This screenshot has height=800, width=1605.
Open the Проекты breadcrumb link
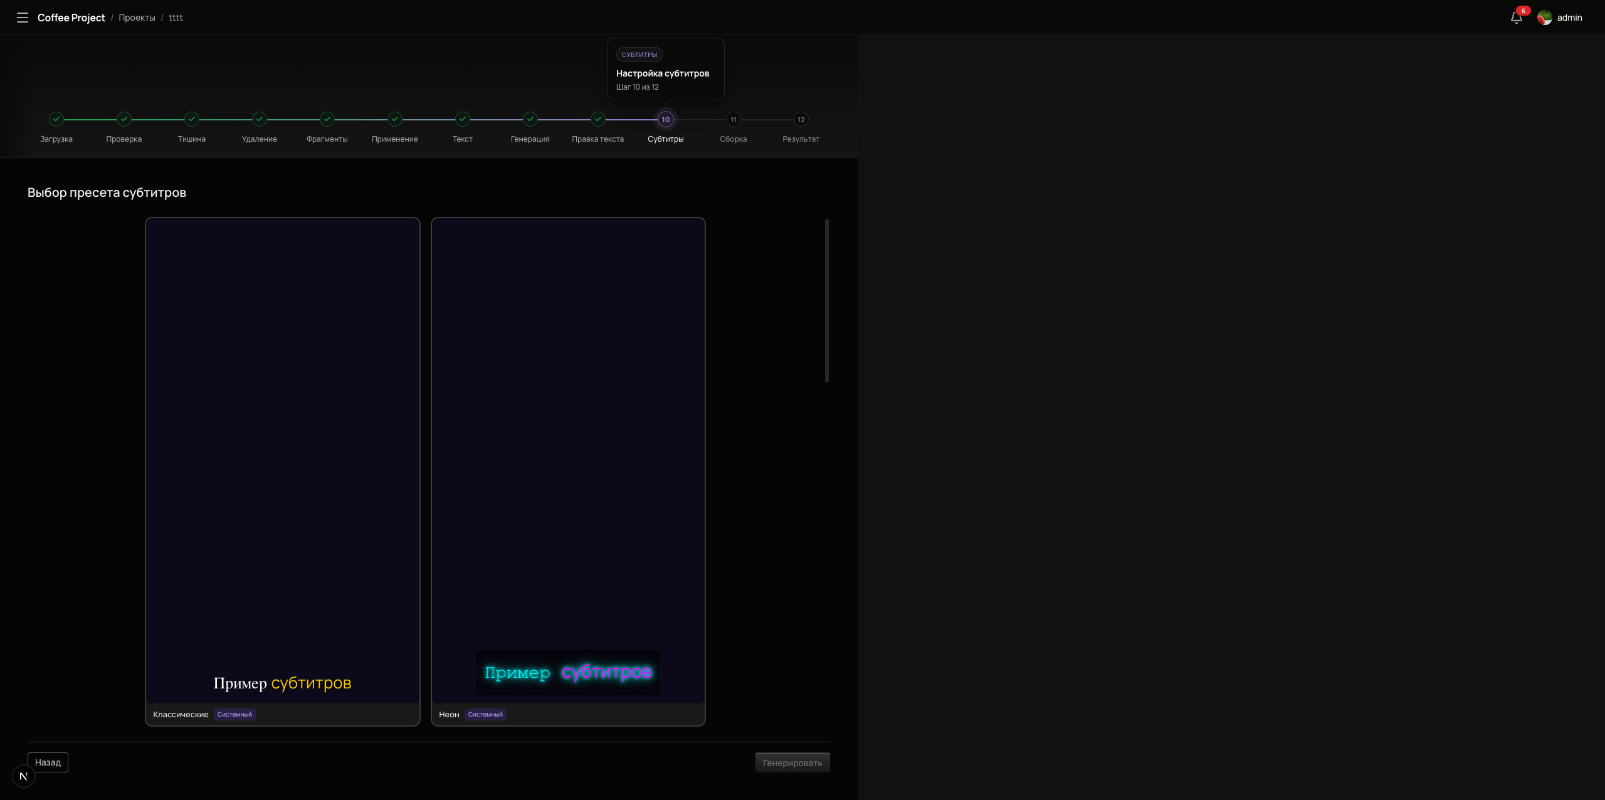pyautogui.click(x=137, y=18)
